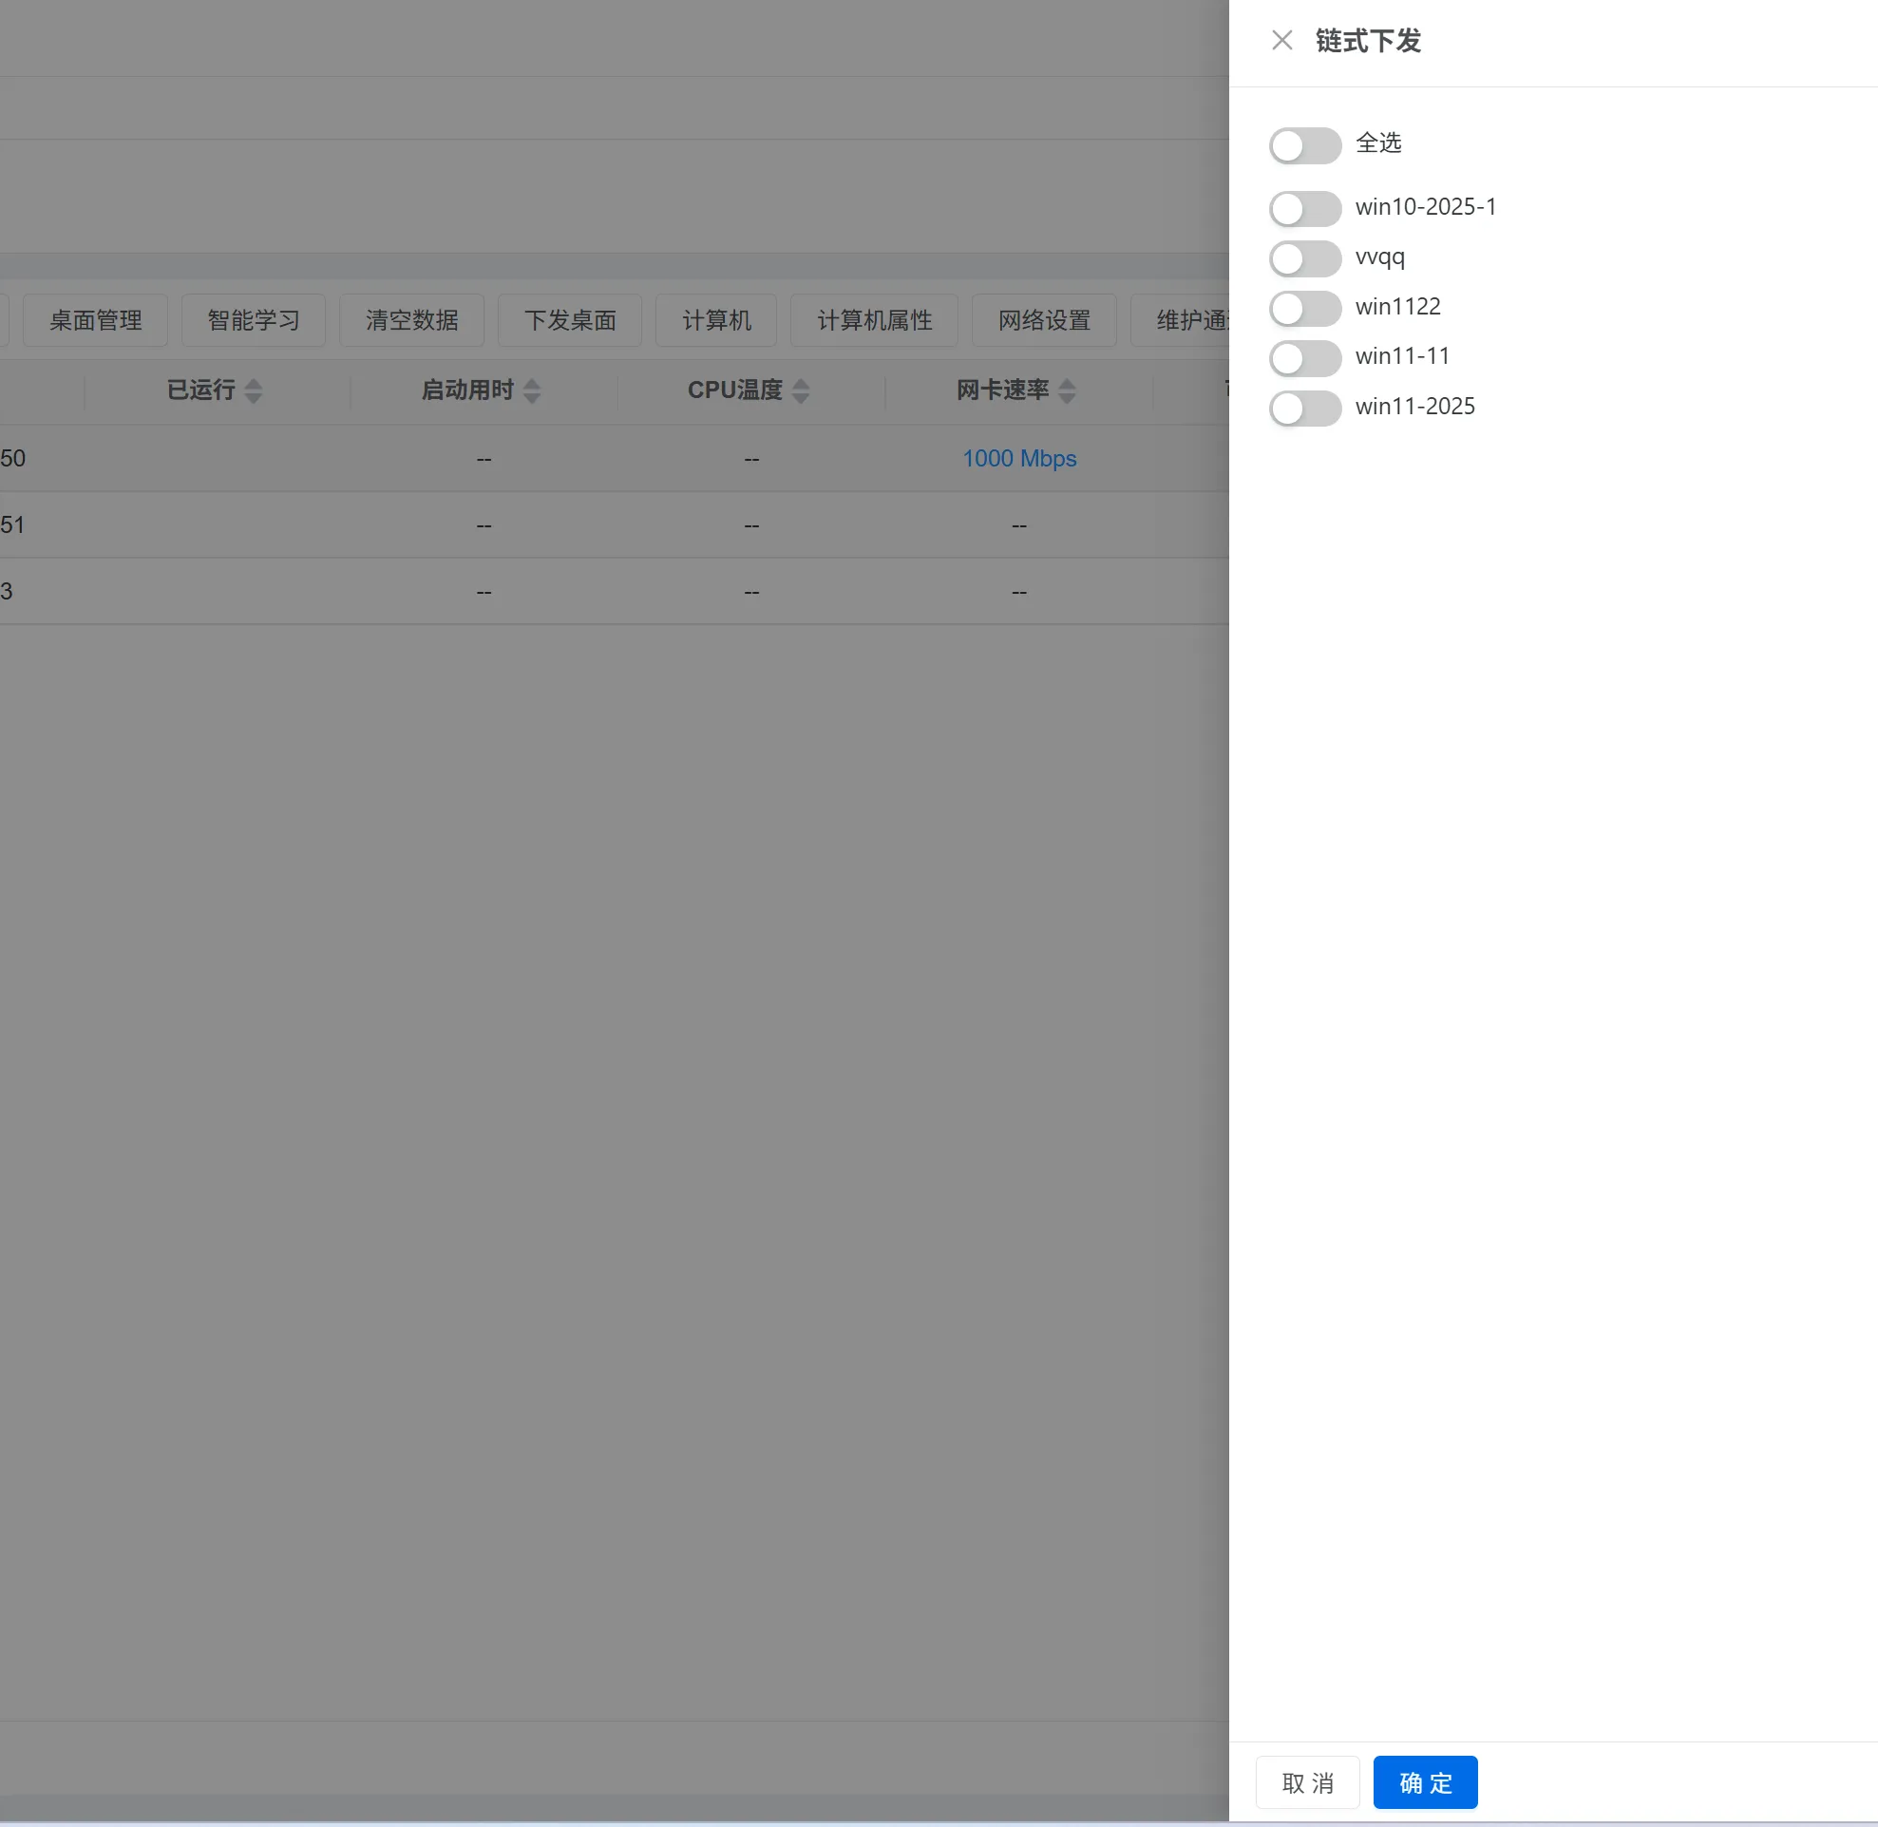Click the 取消 cancel button
1878x1827 pixels.
tap(1307, 1782)
